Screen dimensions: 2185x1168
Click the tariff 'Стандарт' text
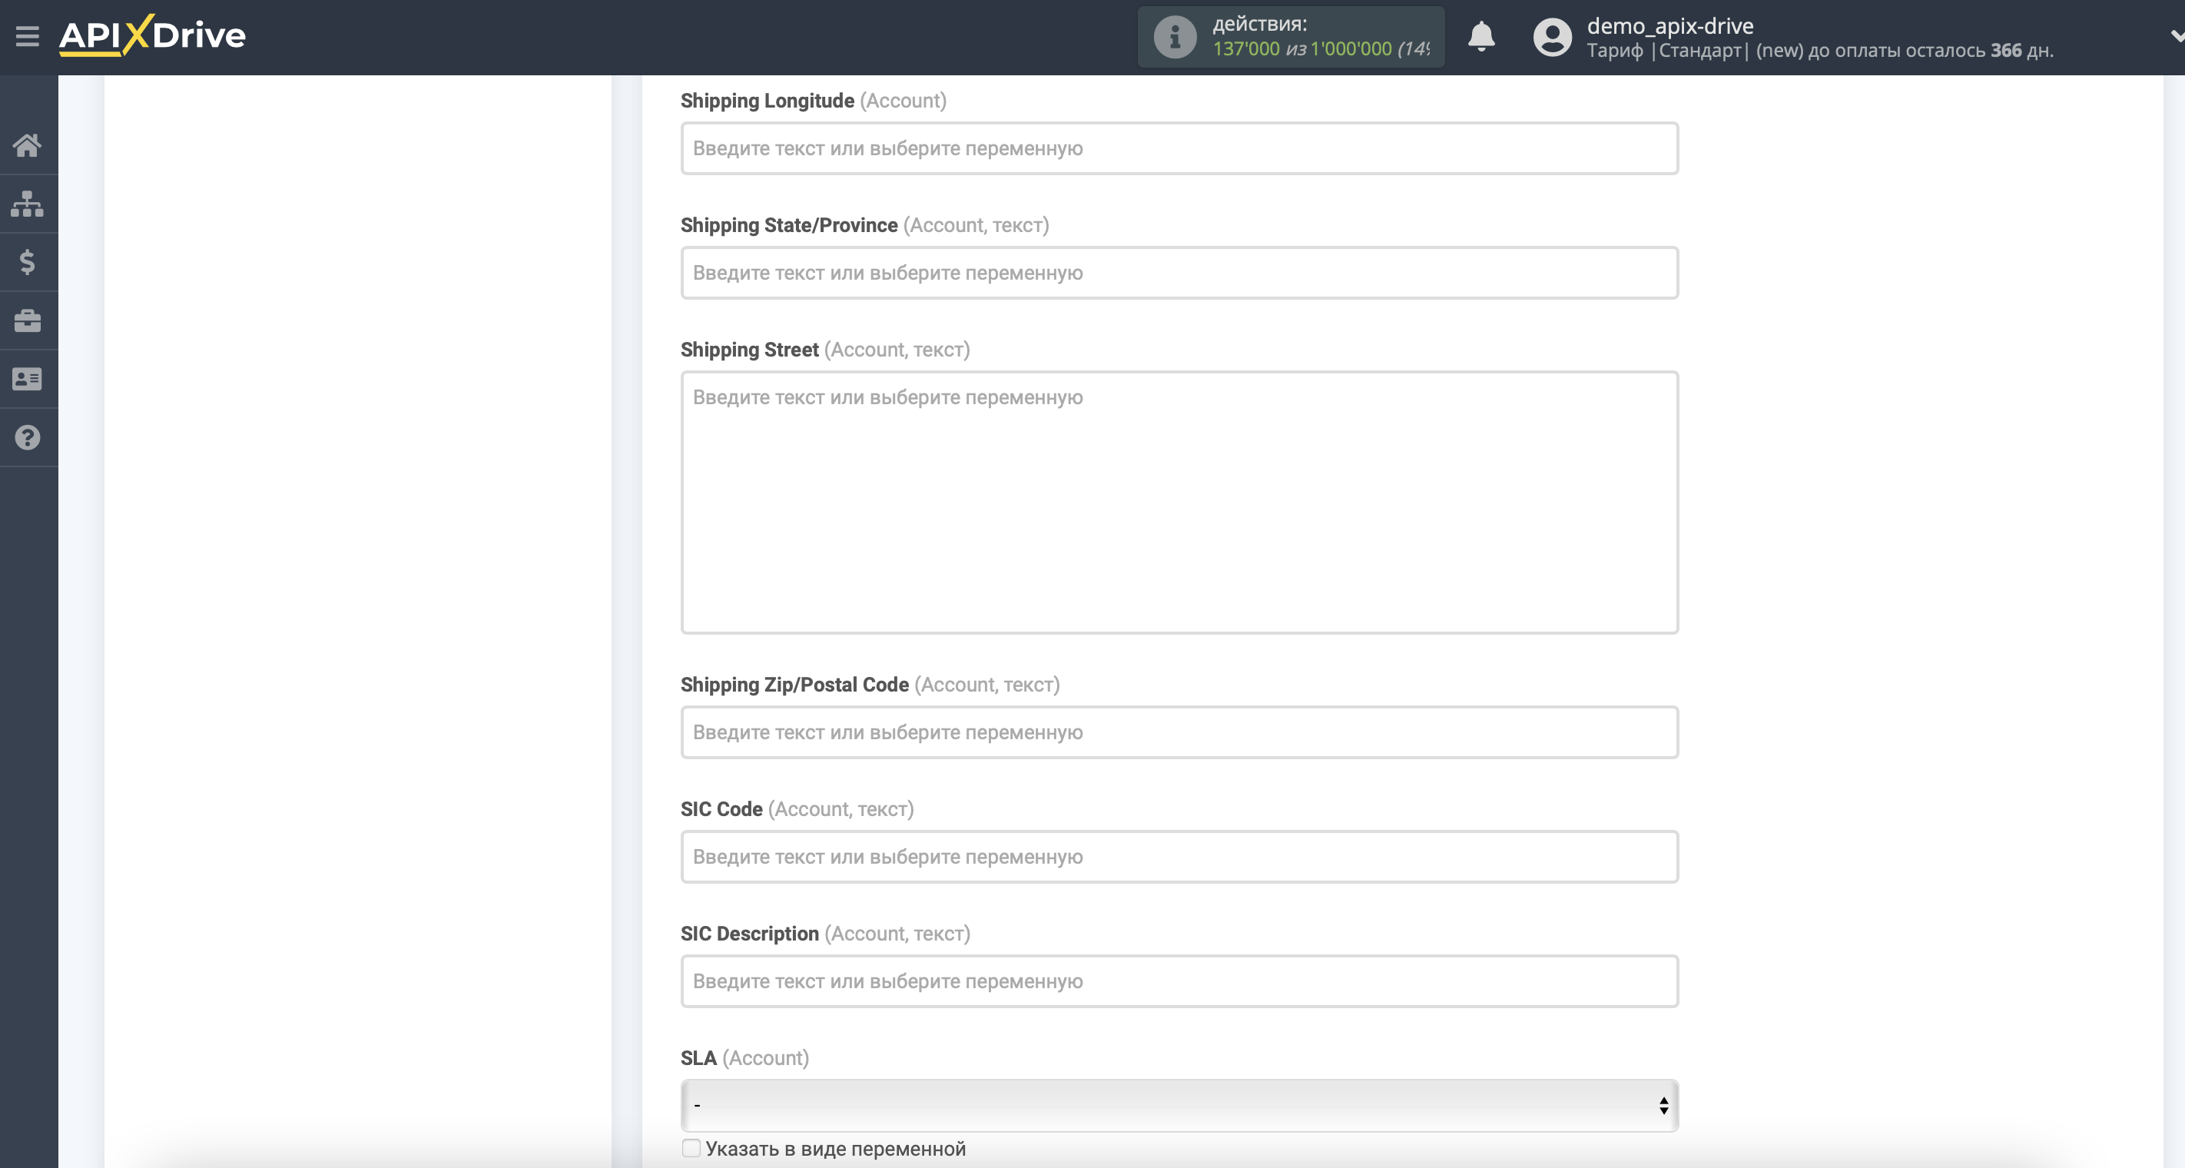point(1699,51)
